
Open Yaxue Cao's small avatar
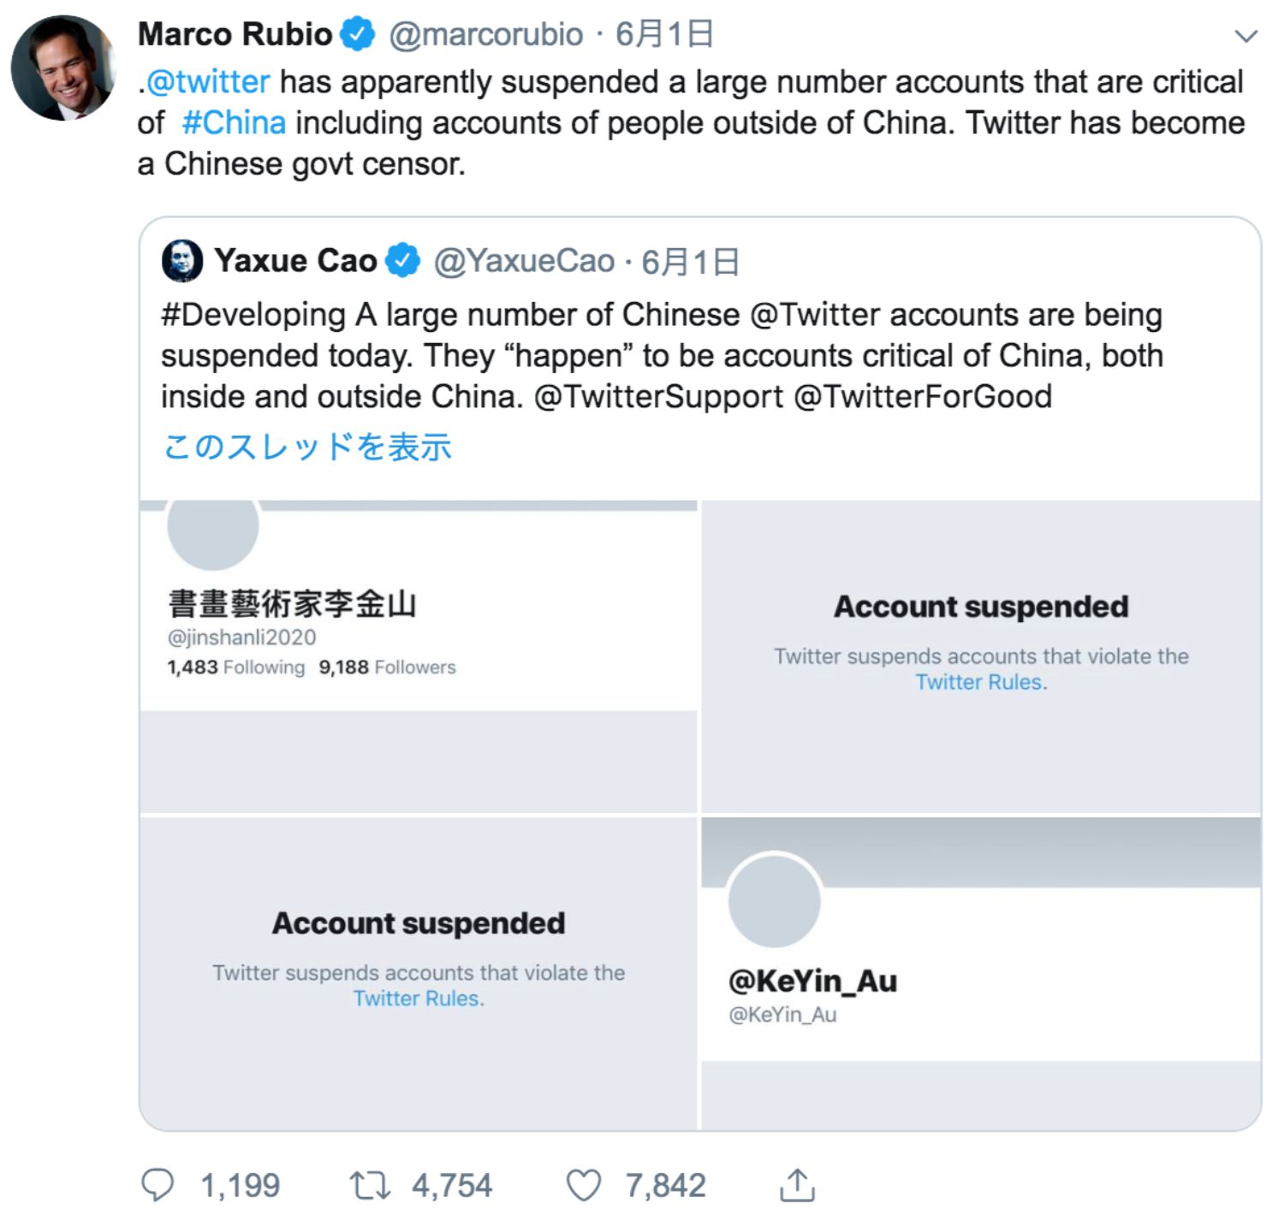pyautogui.click(x=182, y=261)
